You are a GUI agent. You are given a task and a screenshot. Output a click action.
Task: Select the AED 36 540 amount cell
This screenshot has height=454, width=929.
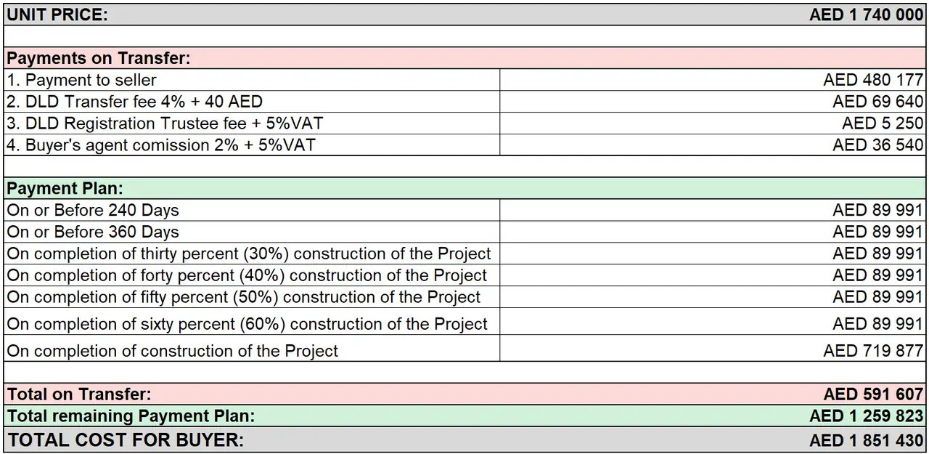pyautogui.click(x=713, y=145)
